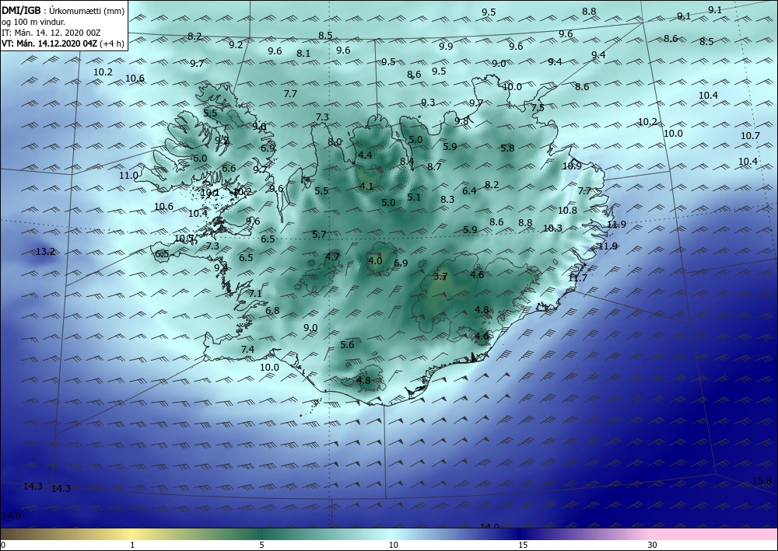Select the 7.1 value on the map
This screenshot has height=551, width=778.
point(255,294)
